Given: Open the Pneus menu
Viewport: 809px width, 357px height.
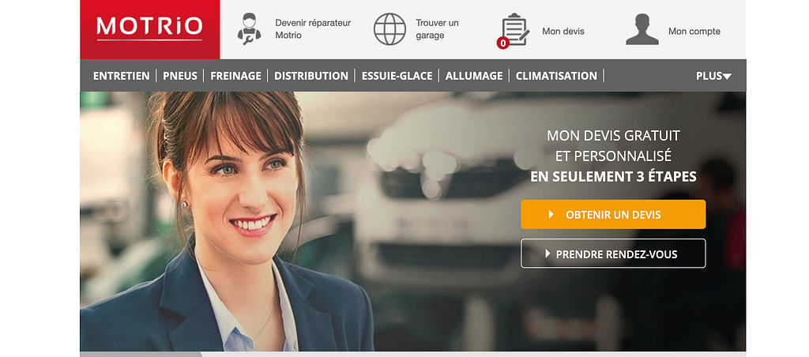Looking at the screenshot, I should [x=180, y=76].
